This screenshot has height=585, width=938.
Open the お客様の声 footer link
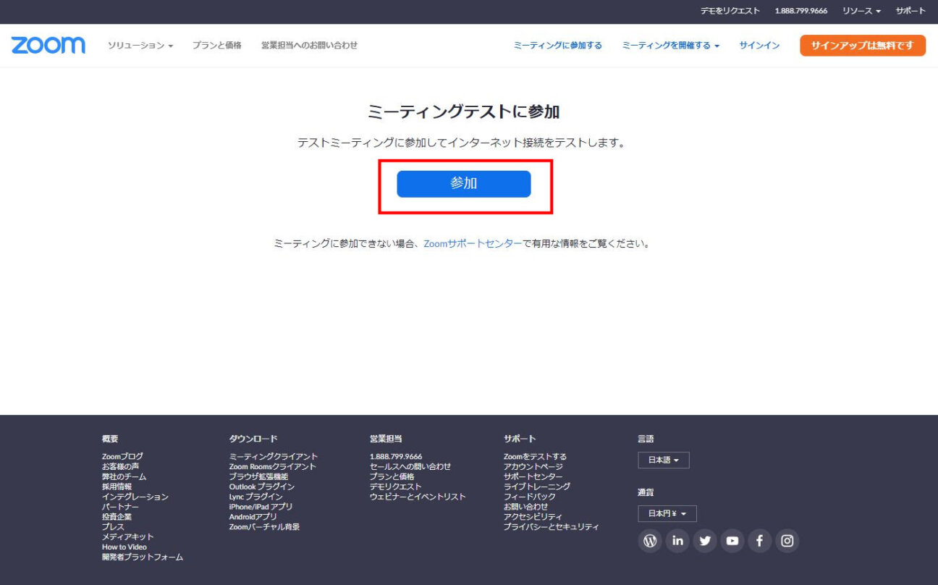[120, 467]
